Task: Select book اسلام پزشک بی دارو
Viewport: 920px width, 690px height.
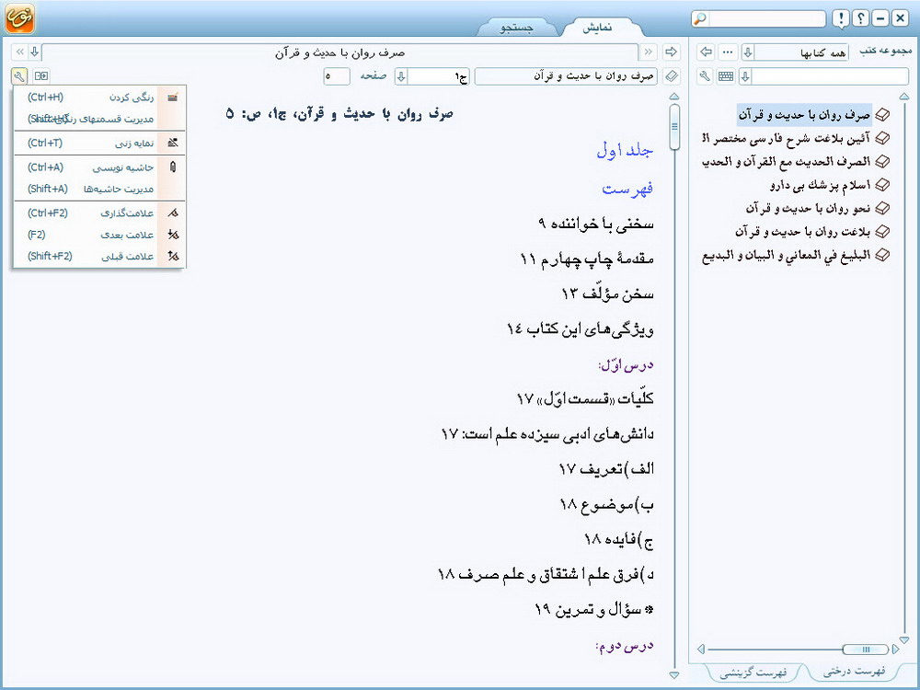Action: coord(820,186)
